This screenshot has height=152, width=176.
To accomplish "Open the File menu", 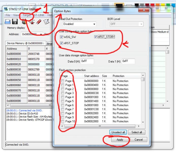I will (8, 15).
